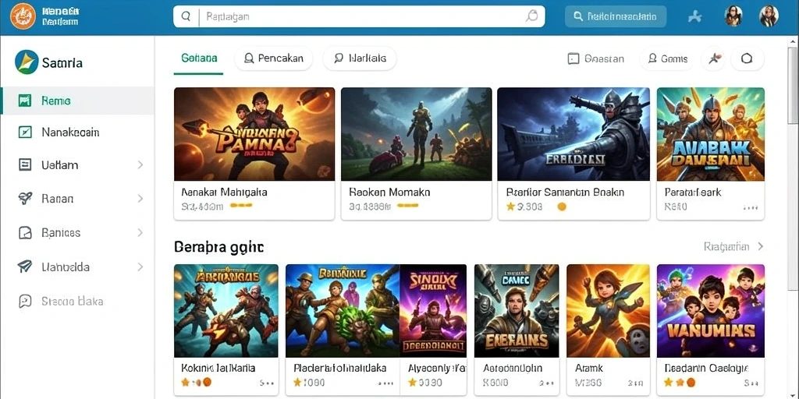Viewport: 799px width, 399px height.
Task: Open the second user avatar in header
Action: (769, 16)
